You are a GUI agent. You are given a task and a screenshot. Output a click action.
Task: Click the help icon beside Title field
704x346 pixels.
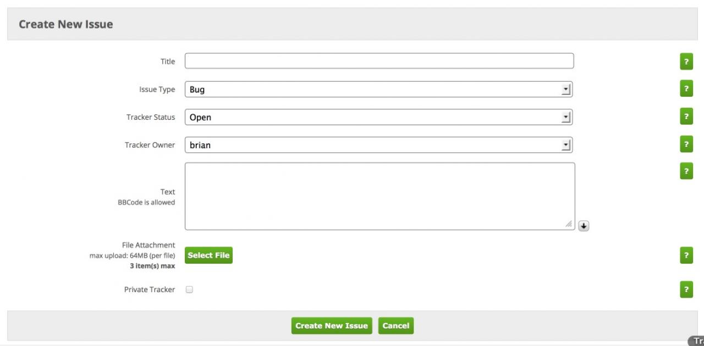[686, 62]
